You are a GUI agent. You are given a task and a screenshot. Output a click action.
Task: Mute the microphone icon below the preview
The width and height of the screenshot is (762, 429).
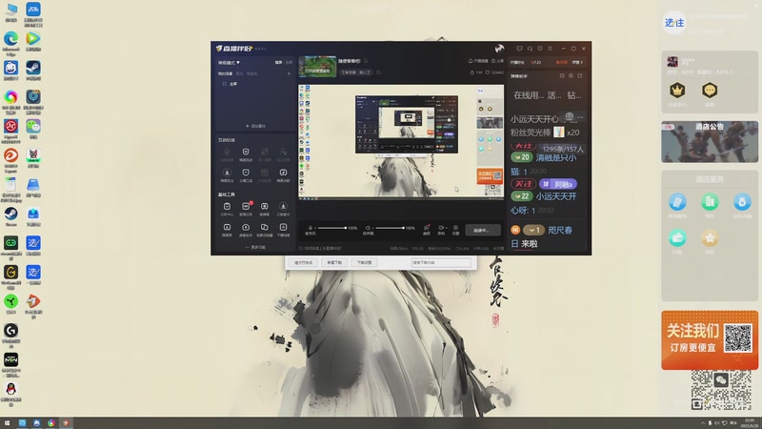311,228
